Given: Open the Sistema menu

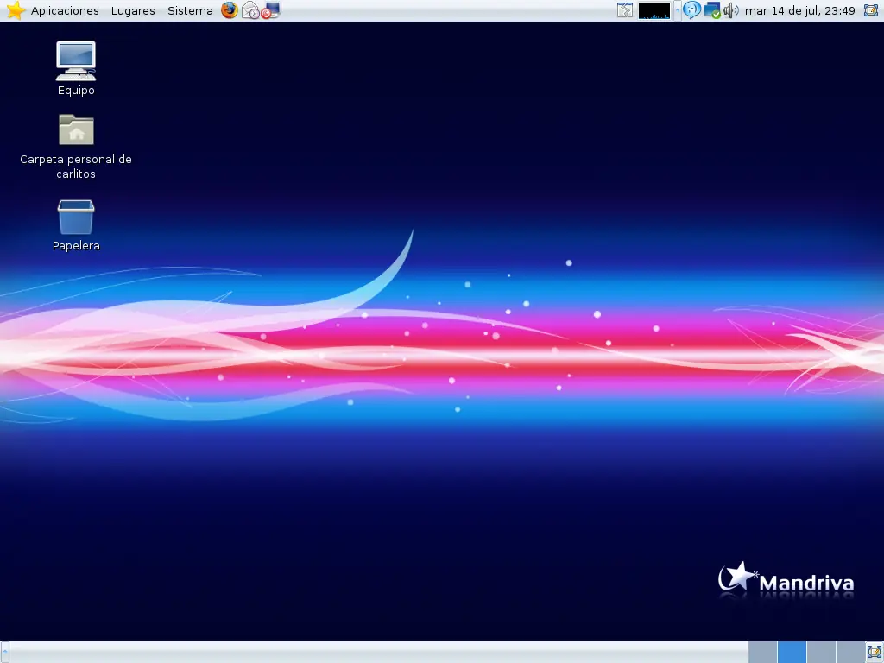Looking at the screenshot, I should [x=190, y=10].
